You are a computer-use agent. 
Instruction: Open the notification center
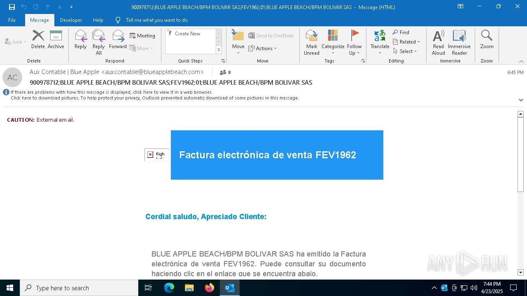pos(513,288)
